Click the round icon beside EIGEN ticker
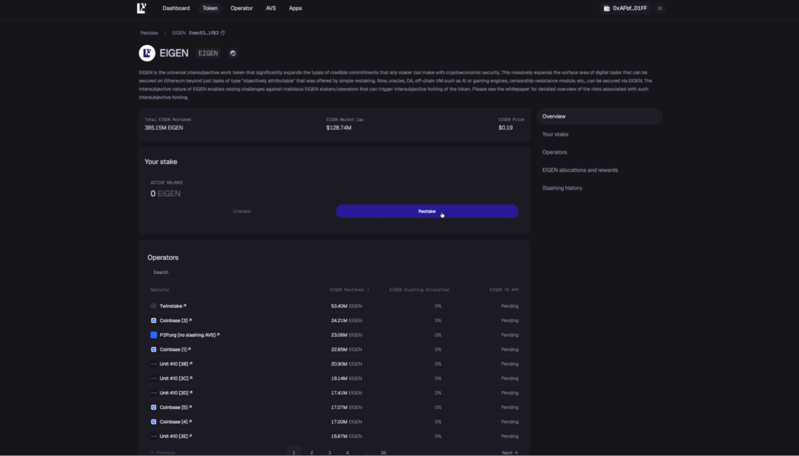This screenshot has height=456, width=799. point(233,53)
